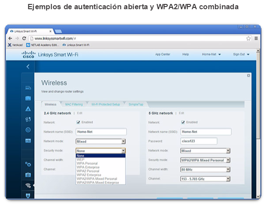Open the Security shield sidebar icon
This screenshot has width=264, height=204.
(28, 195)
